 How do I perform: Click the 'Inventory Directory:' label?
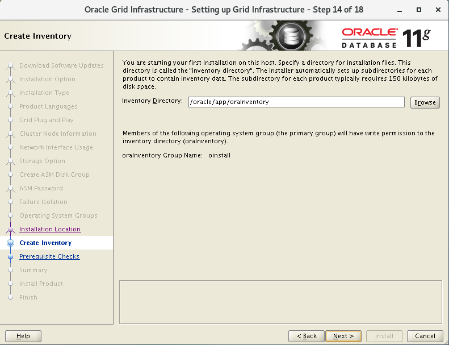click(152, 101)
